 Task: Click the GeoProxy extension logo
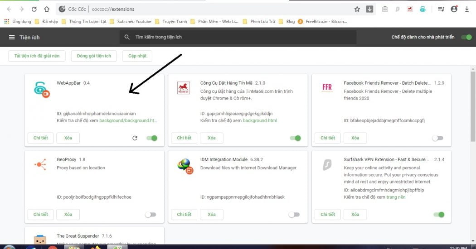coord(40,165)
